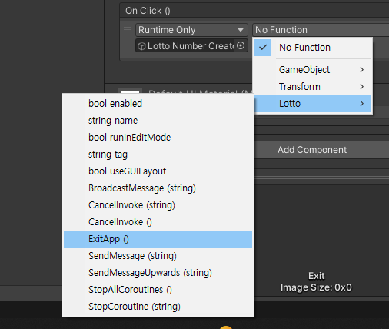The image size is (389, 329).
Task: Click the Add Component button
Action: tap(312, 150)
